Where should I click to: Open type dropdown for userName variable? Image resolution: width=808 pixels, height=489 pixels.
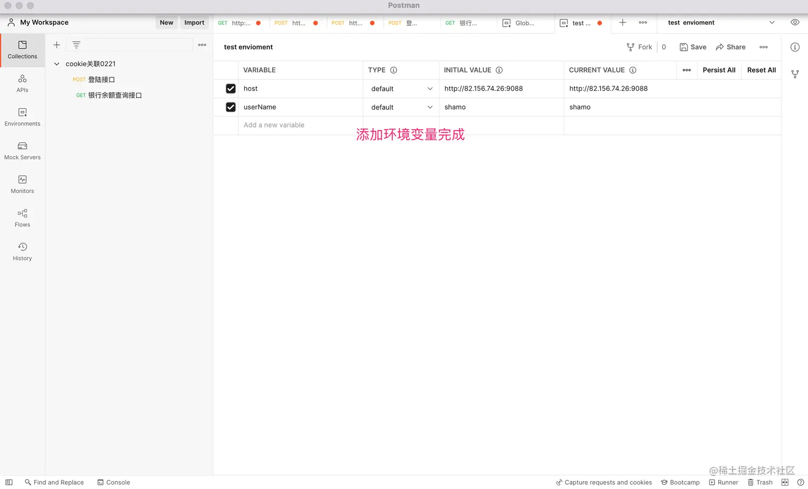pos(401,107)
